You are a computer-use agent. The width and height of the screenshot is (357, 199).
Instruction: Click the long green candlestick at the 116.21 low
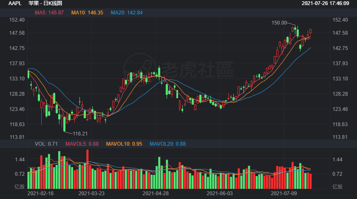coord(65,124)
